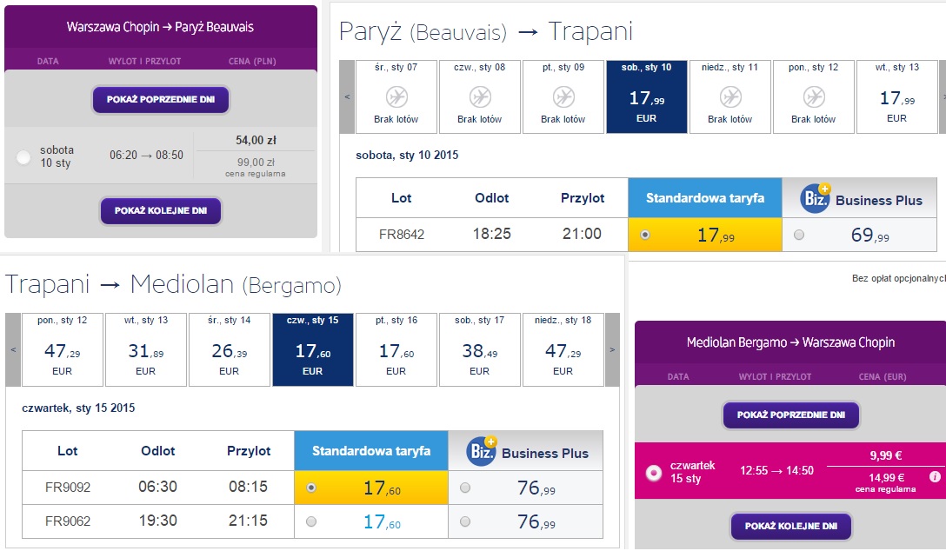This screenshot has width=946, height=551.
Task: Show earlier dates in Paryż–Trapani date strip
Action: (347, 96)
